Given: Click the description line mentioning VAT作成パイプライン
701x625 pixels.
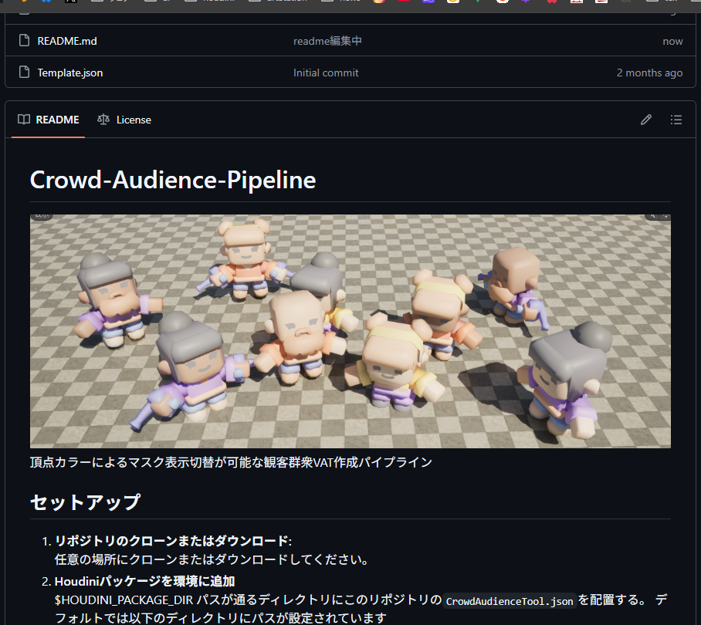Looking at the screenshot, I should coord(231,462).
